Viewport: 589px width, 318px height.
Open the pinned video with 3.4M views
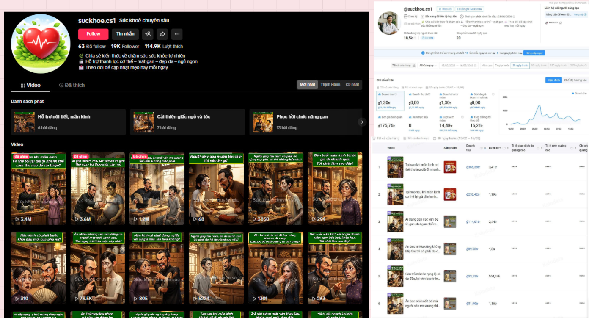[39, 188]
